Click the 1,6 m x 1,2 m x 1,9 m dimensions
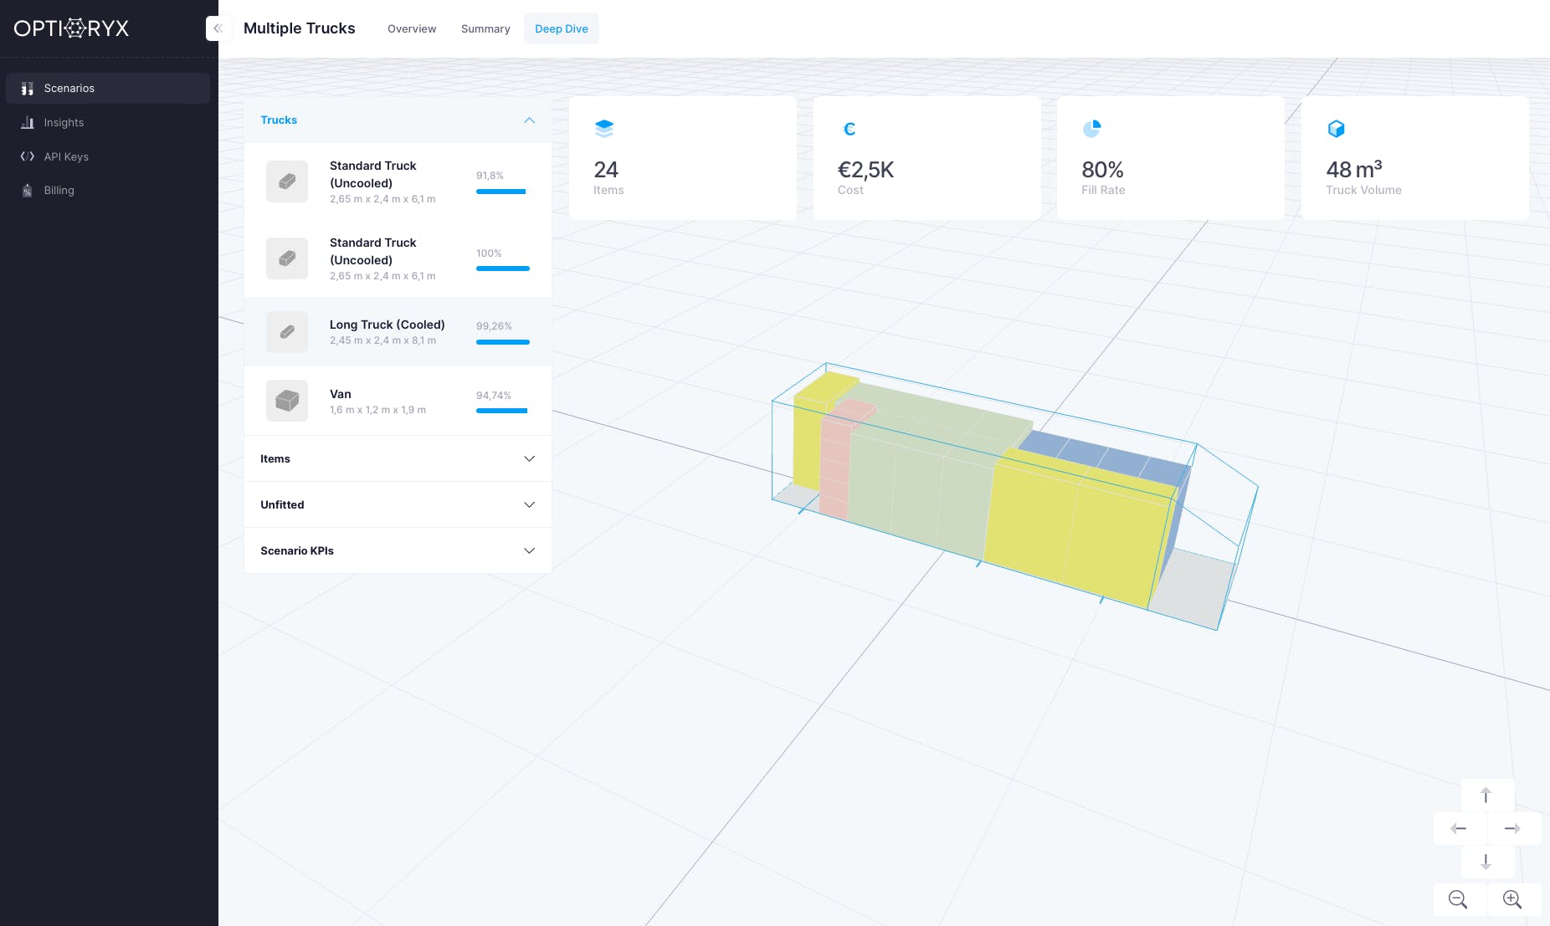 [x=378, y=410]
